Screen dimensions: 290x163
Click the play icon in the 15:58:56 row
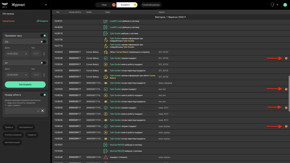click(x=105, y=95)
